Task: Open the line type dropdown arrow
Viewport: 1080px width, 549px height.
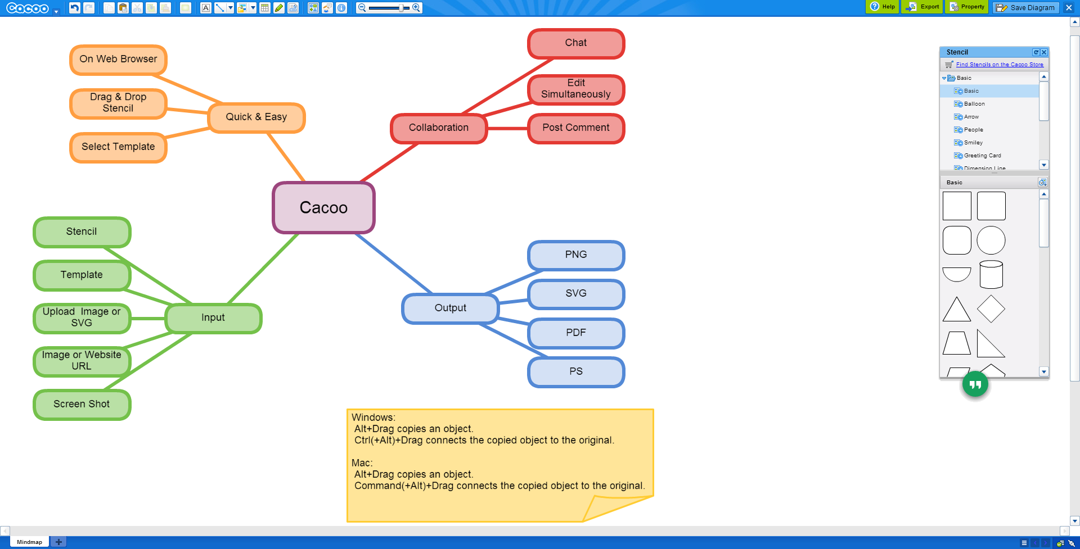Action: pyautogui.click(x=231, y=8)
